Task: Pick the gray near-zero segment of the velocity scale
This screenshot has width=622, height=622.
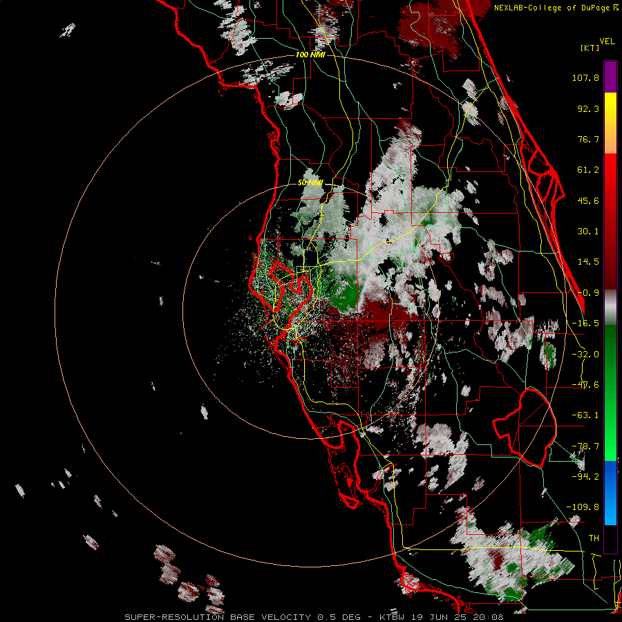Action: 610,308
